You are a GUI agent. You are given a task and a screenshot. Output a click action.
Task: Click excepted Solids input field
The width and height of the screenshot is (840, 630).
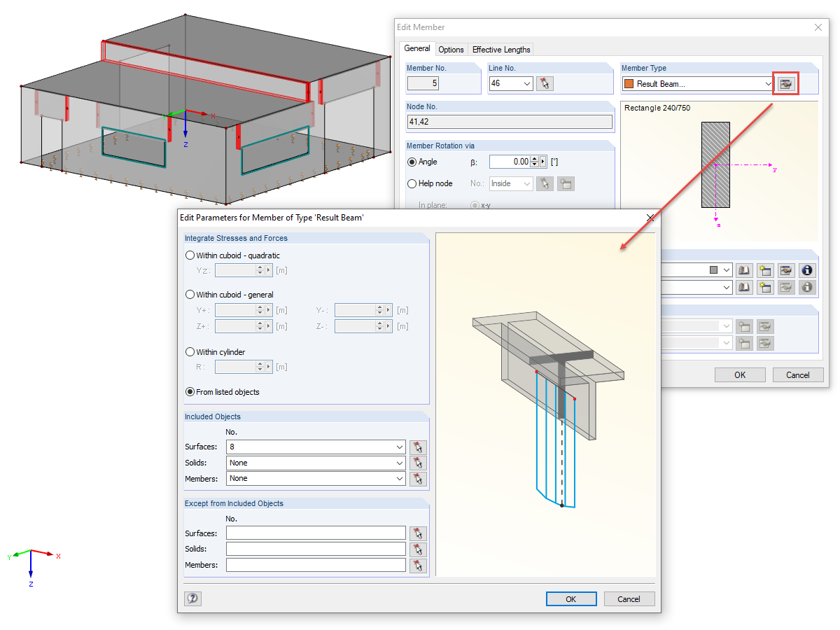click(x=316, y=549)
